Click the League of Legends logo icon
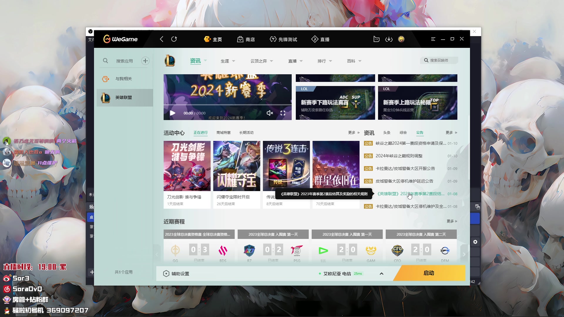Screen dimensions: 564x317 170,61
